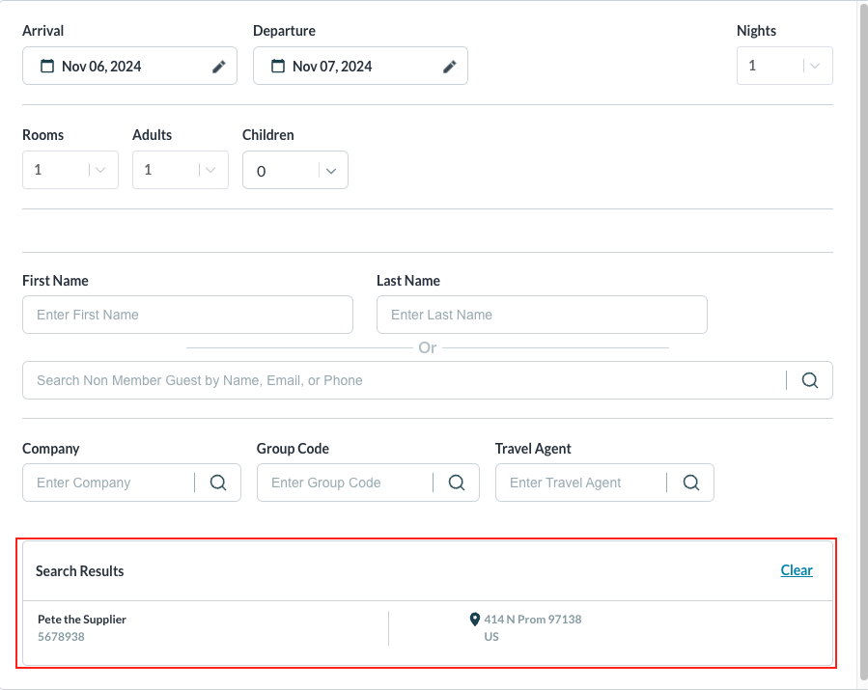Search Group Code using the magnifier icon
This screenshot has height=690, width=868.
tap(457, 483)
